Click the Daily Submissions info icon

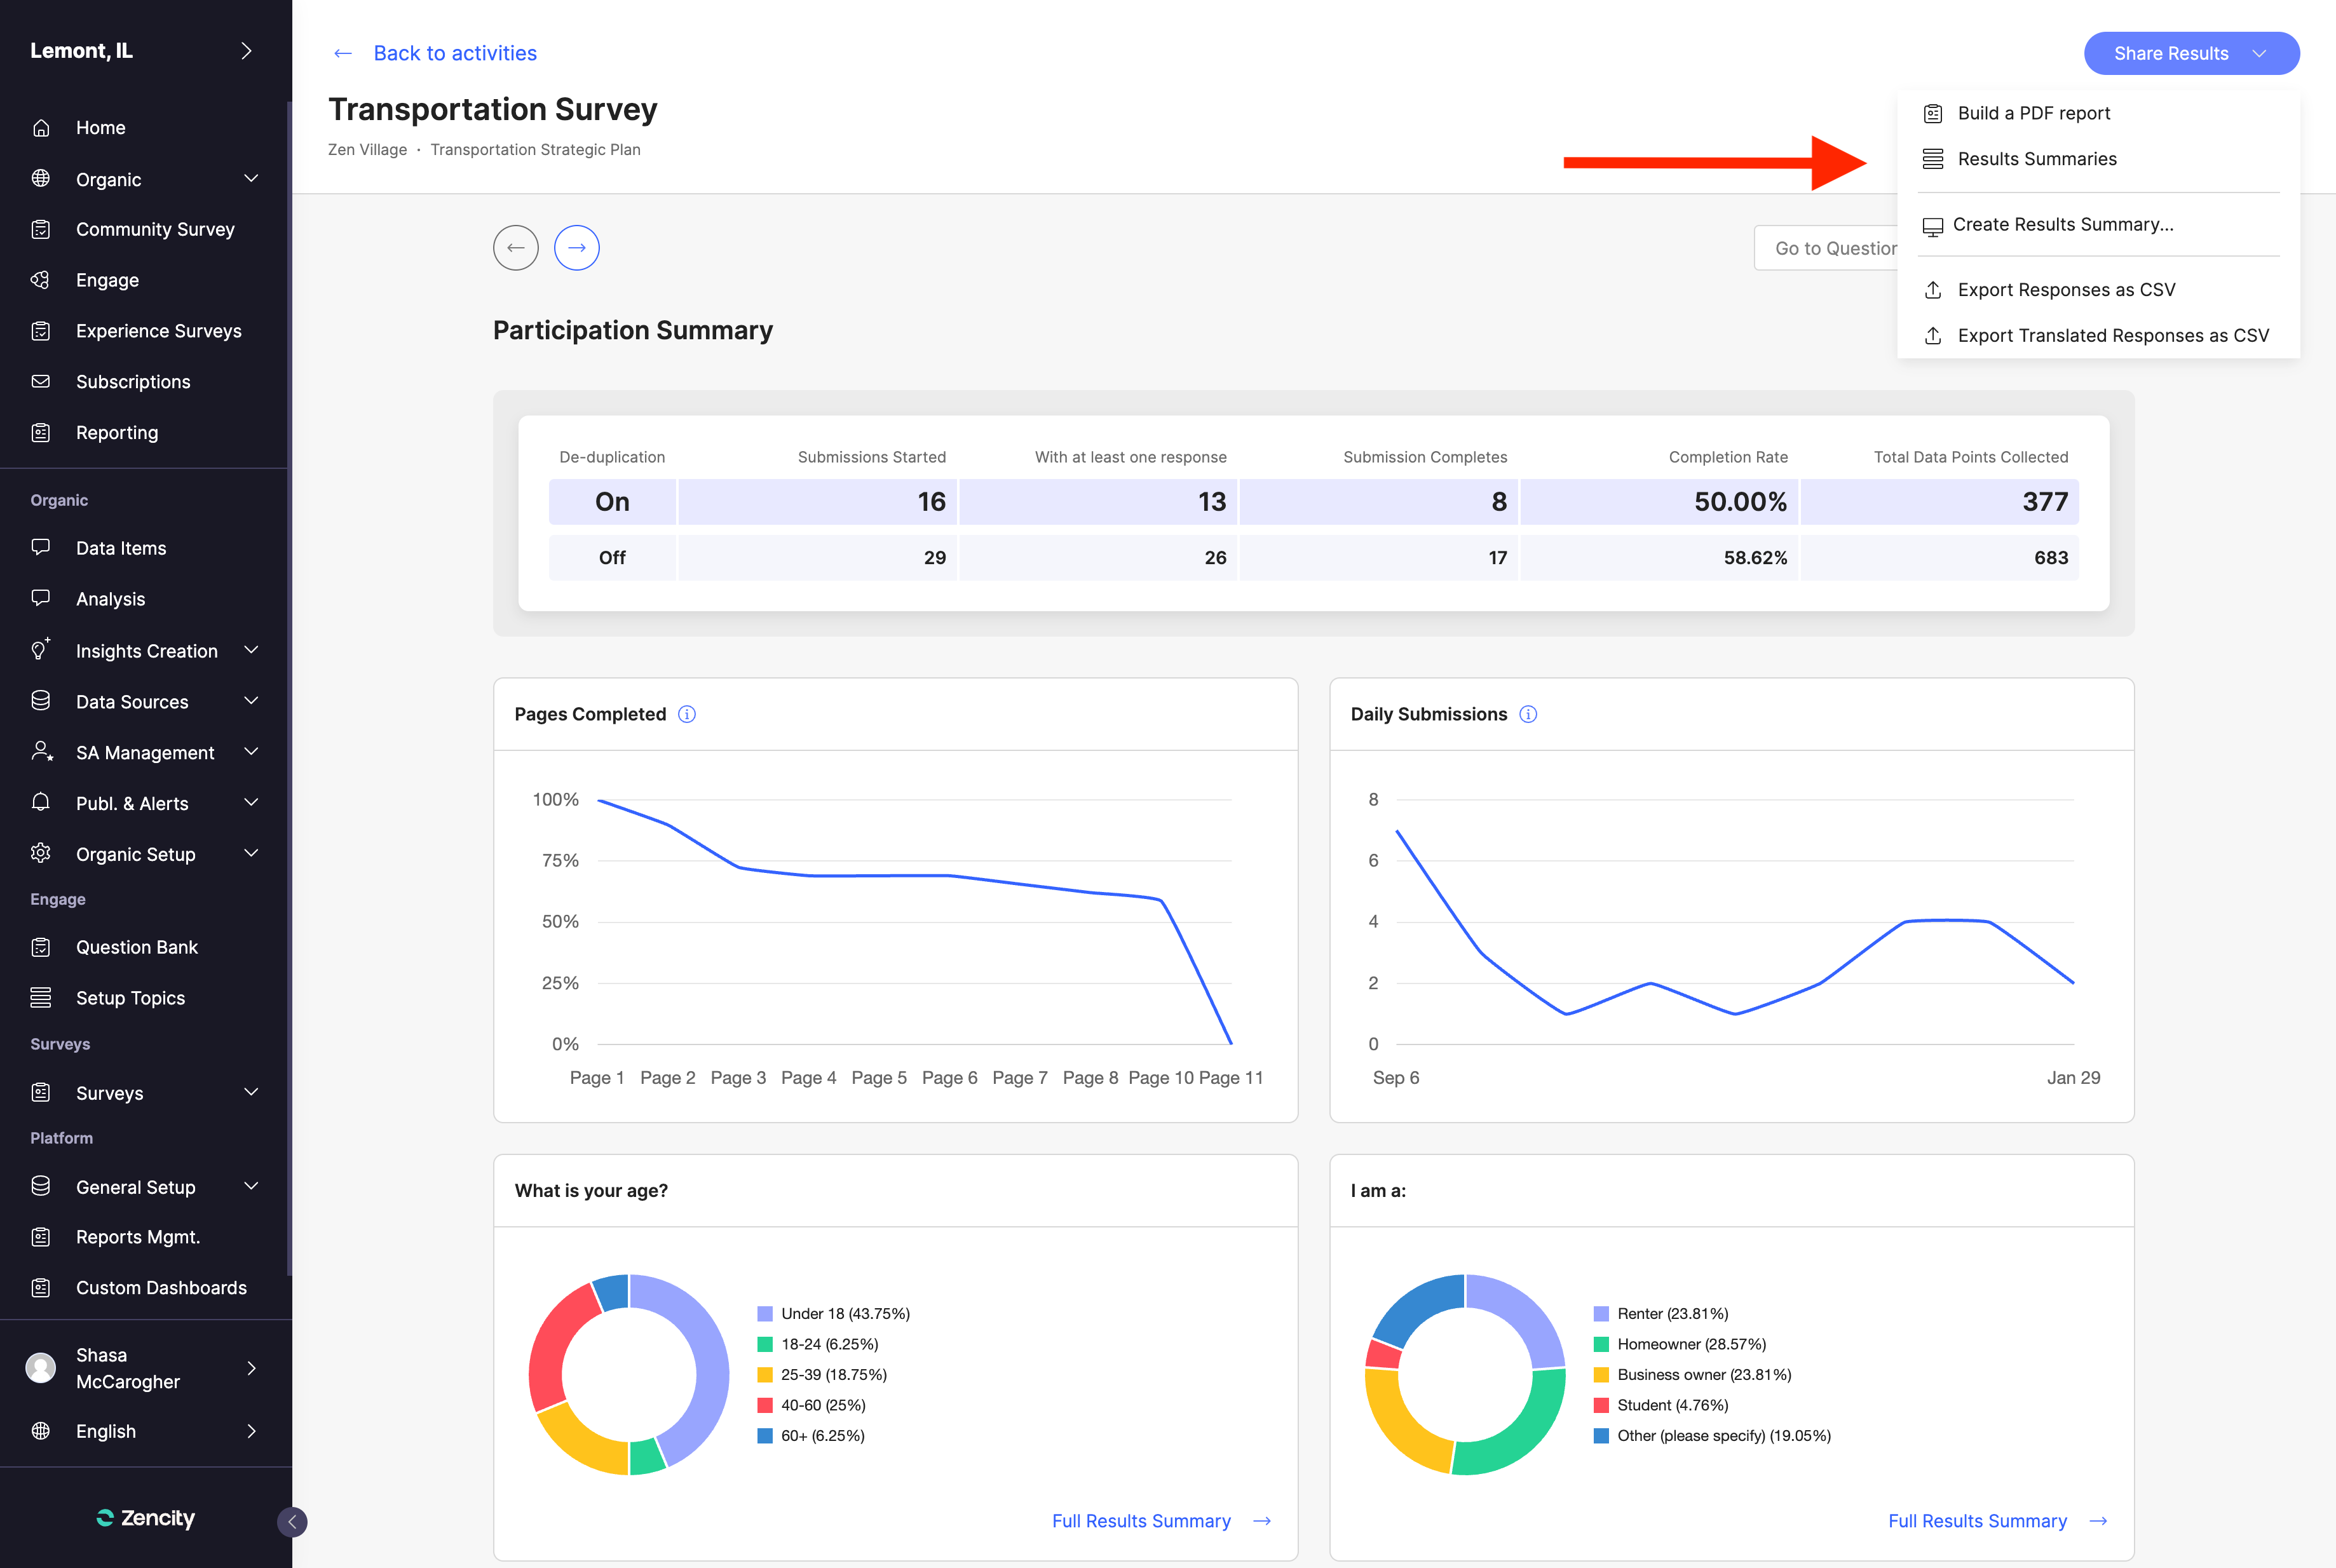tap(1528, 714)
